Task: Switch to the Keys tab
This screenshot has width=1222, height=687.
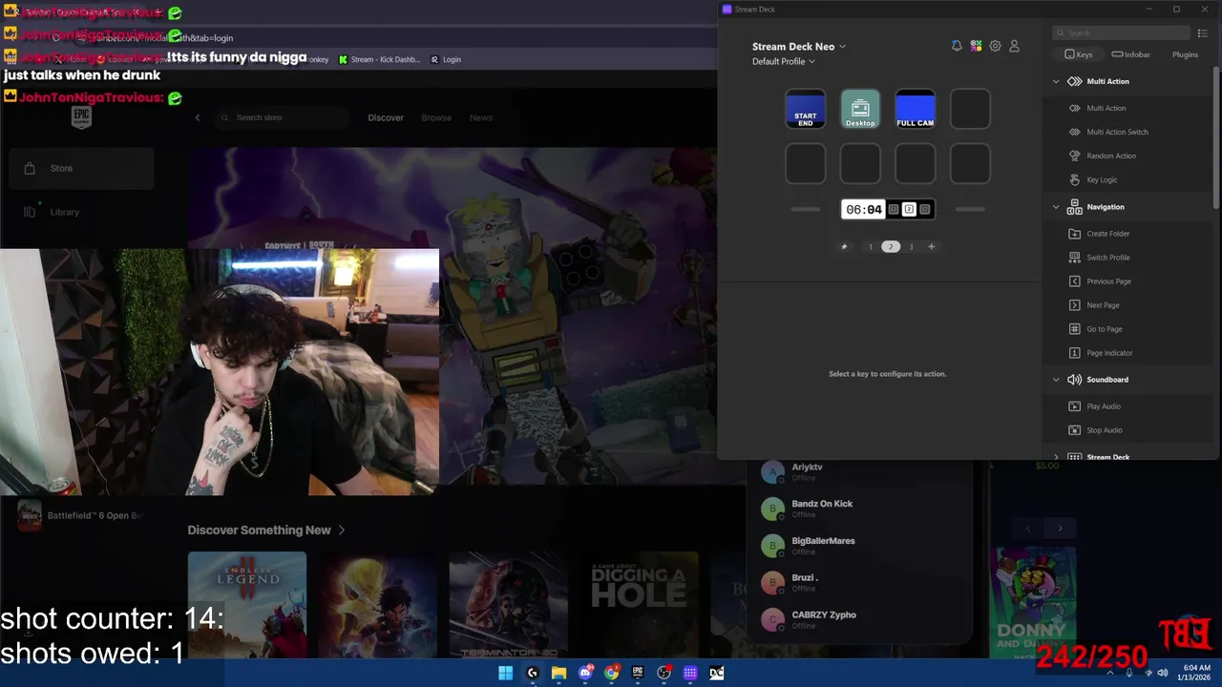Action: [1079, 54]
